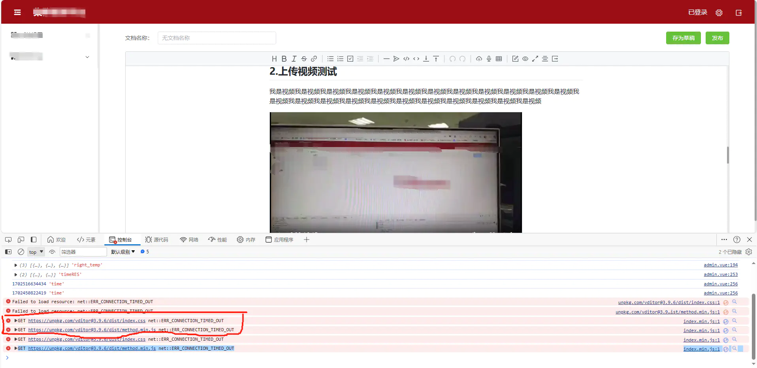Clear the console output
757x368 pixels.
pos(21,252)
